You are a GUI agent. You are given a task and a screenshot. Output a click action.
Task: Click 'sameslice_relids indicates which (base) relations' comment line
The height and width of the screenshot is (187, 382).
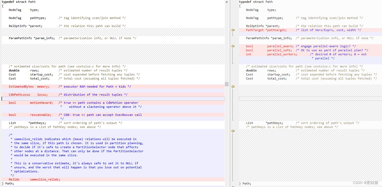pyautogui.click(x=73, y=139)
